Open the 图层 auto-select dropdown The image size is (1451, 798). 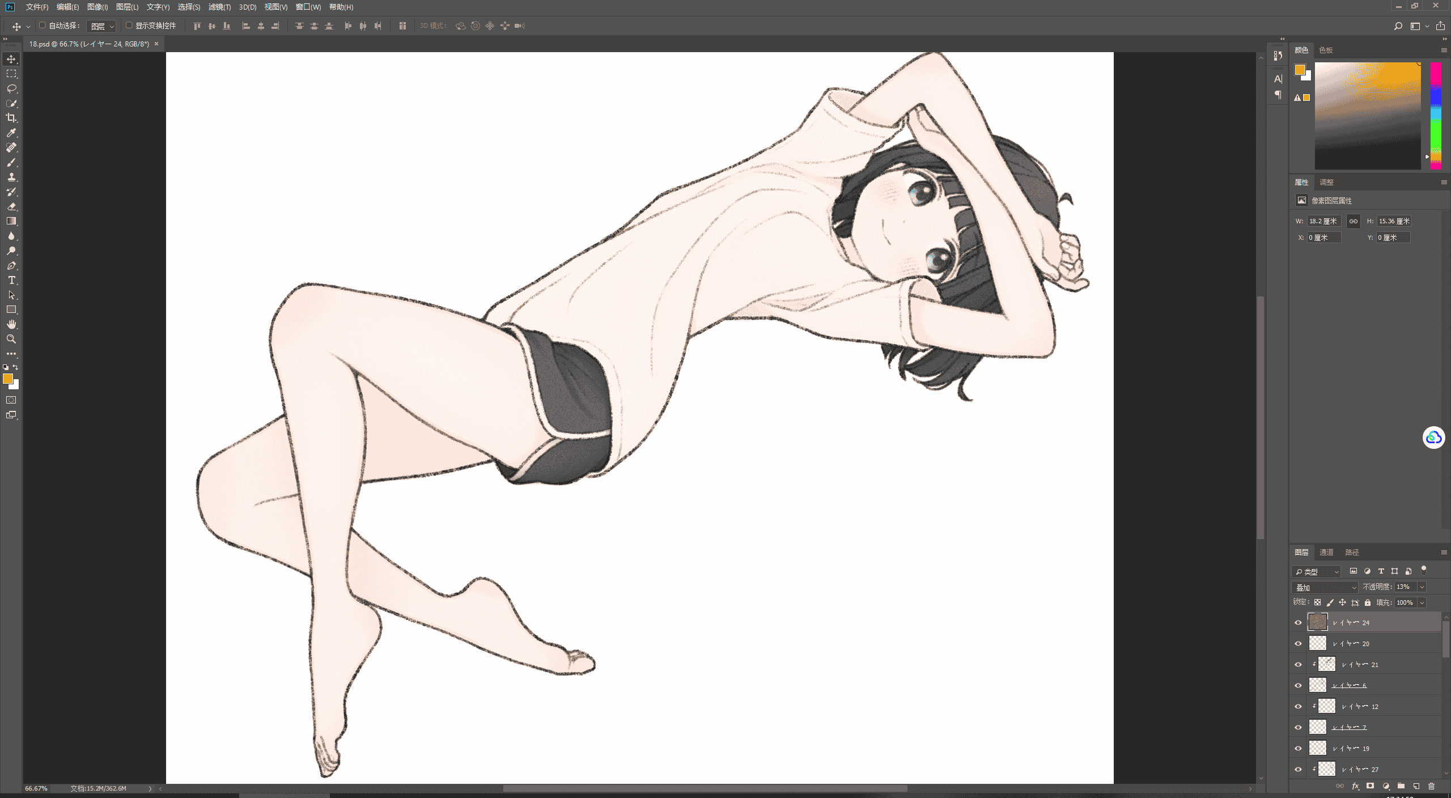point(102,26)
